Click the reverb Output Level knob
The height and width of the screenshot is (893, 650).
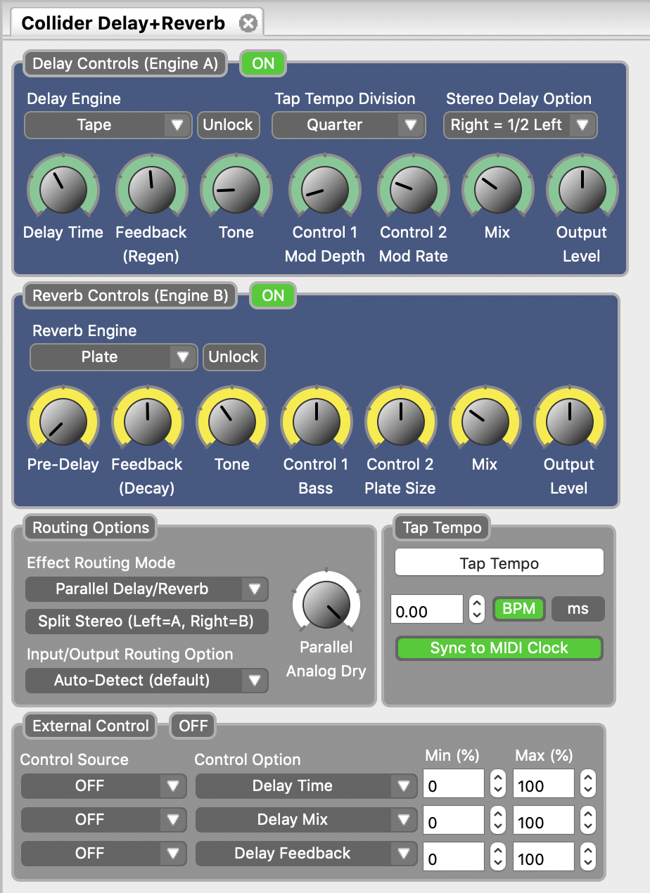[x=569, y=422]
